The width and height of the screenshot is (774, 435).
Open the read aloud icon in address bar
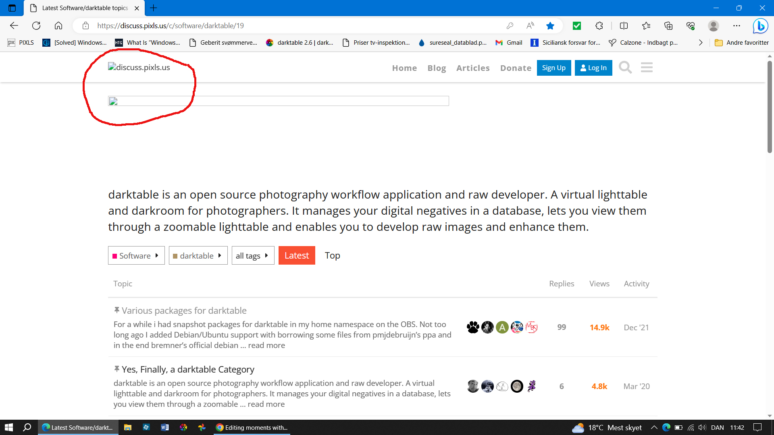[x=530, y=26]
